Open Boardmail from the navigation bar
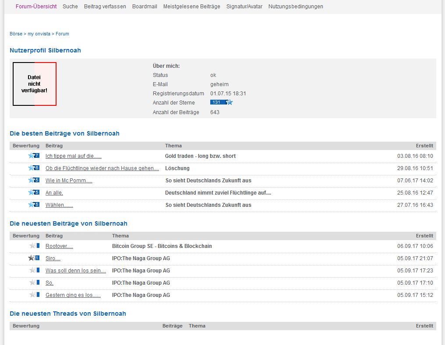The width and height of the screenshot is (445, 345). click(145, 7)
